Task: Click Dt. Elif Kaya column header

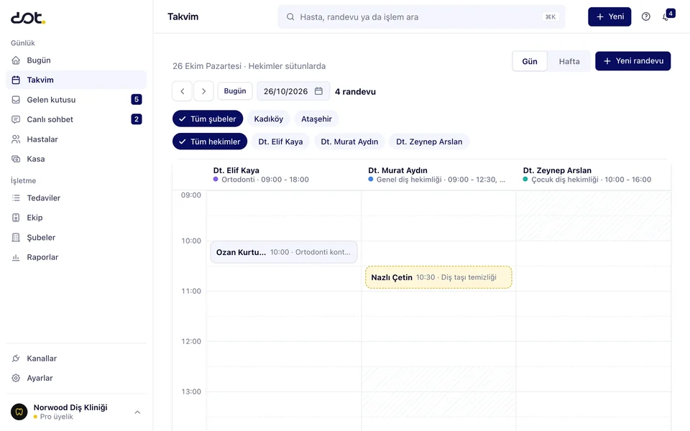Action: 284,175
